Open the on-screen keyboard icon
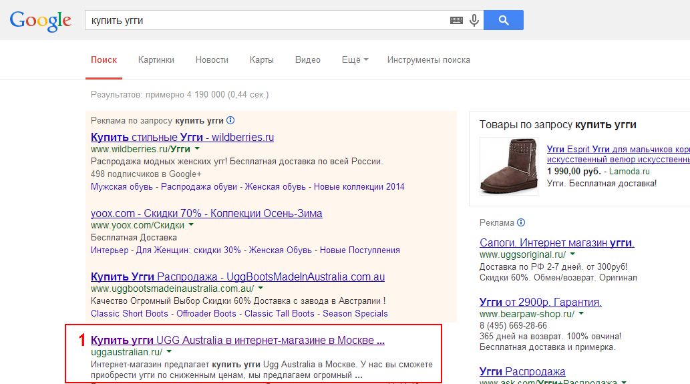This screenshot has width=690, height=384. coord(456,20)
